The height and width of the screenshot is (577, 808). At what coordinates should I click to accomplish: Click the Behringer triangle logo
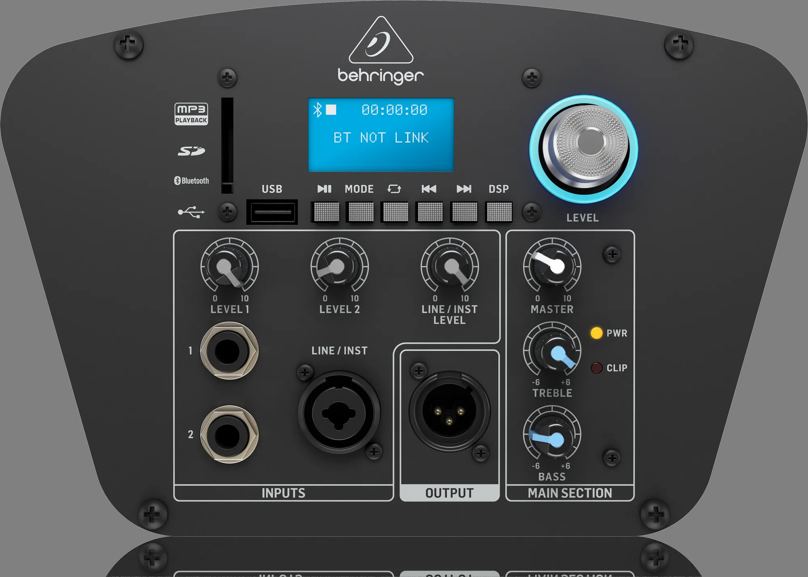(381, 40)
